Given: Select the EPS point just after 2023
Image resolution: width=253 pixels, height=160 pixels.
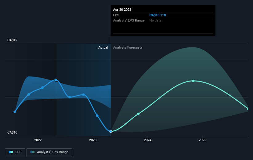Looking at the screenshot, I should [97, 116].
